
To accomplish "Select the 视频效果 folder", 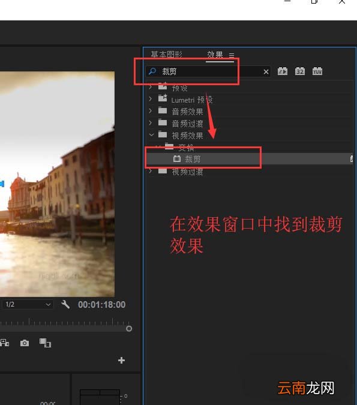I will (249, 135).
